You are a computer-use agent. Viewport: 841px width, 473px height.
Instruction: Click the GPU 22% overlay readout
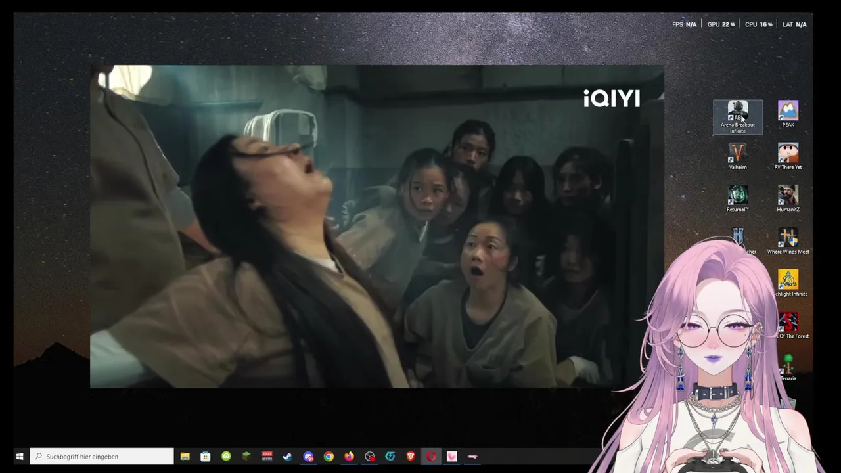pyautogui.click(x=721, y=24)
